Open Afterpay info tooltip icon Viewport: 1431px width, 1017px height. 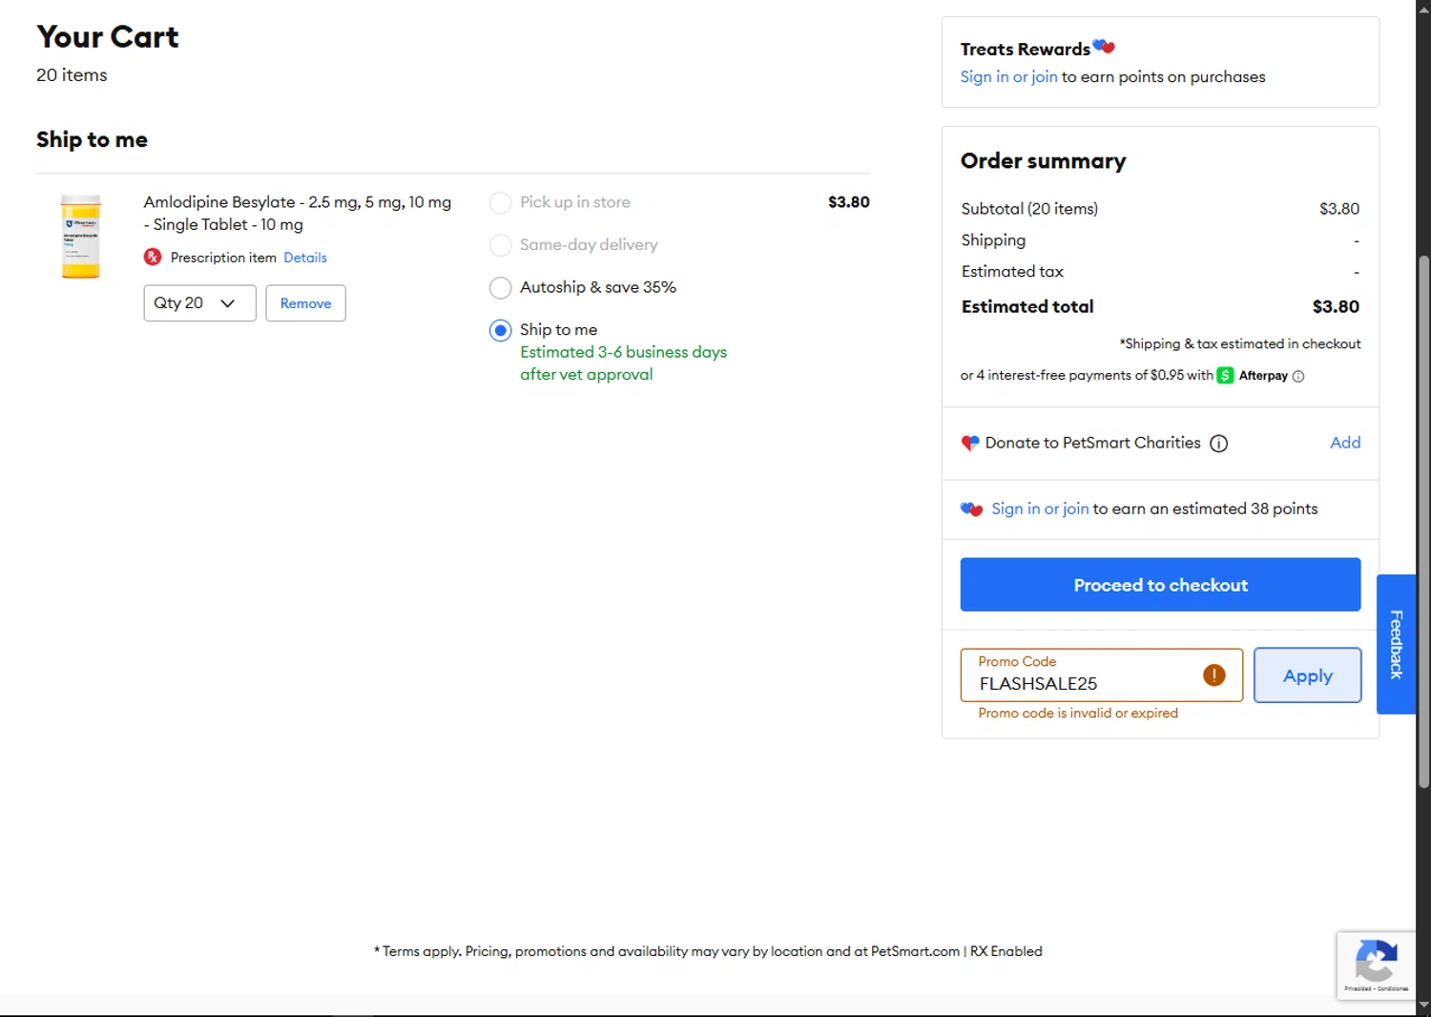[1297, 377]
